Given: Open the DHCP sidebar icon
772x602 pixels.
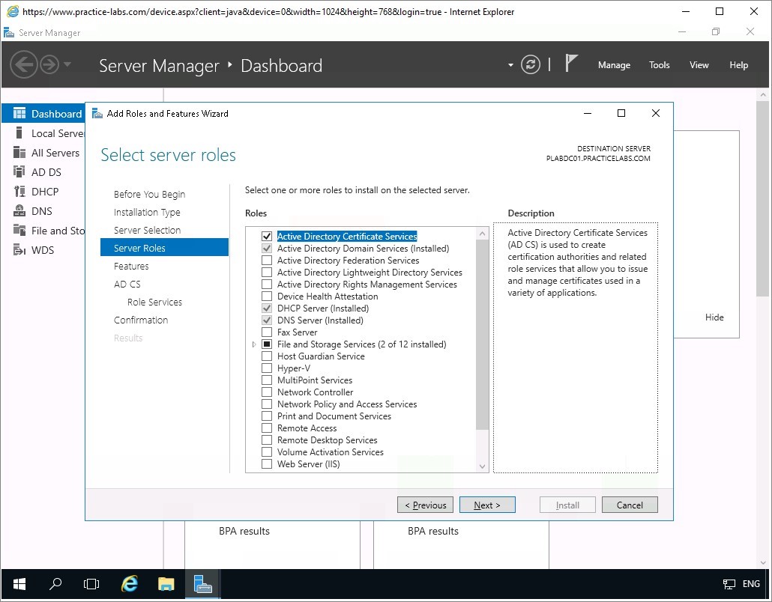Looking at the screenshot, I should 19,192.
